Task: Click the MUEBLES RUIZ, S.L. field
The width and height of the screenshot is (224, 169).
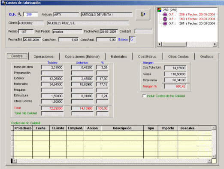Action: coord(88,23)
